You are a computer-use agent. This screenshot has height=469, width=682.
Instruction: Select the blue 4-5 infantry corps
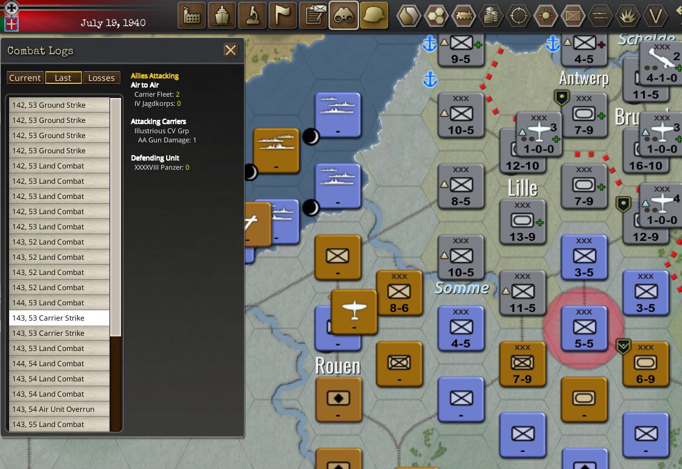[461, 328]
